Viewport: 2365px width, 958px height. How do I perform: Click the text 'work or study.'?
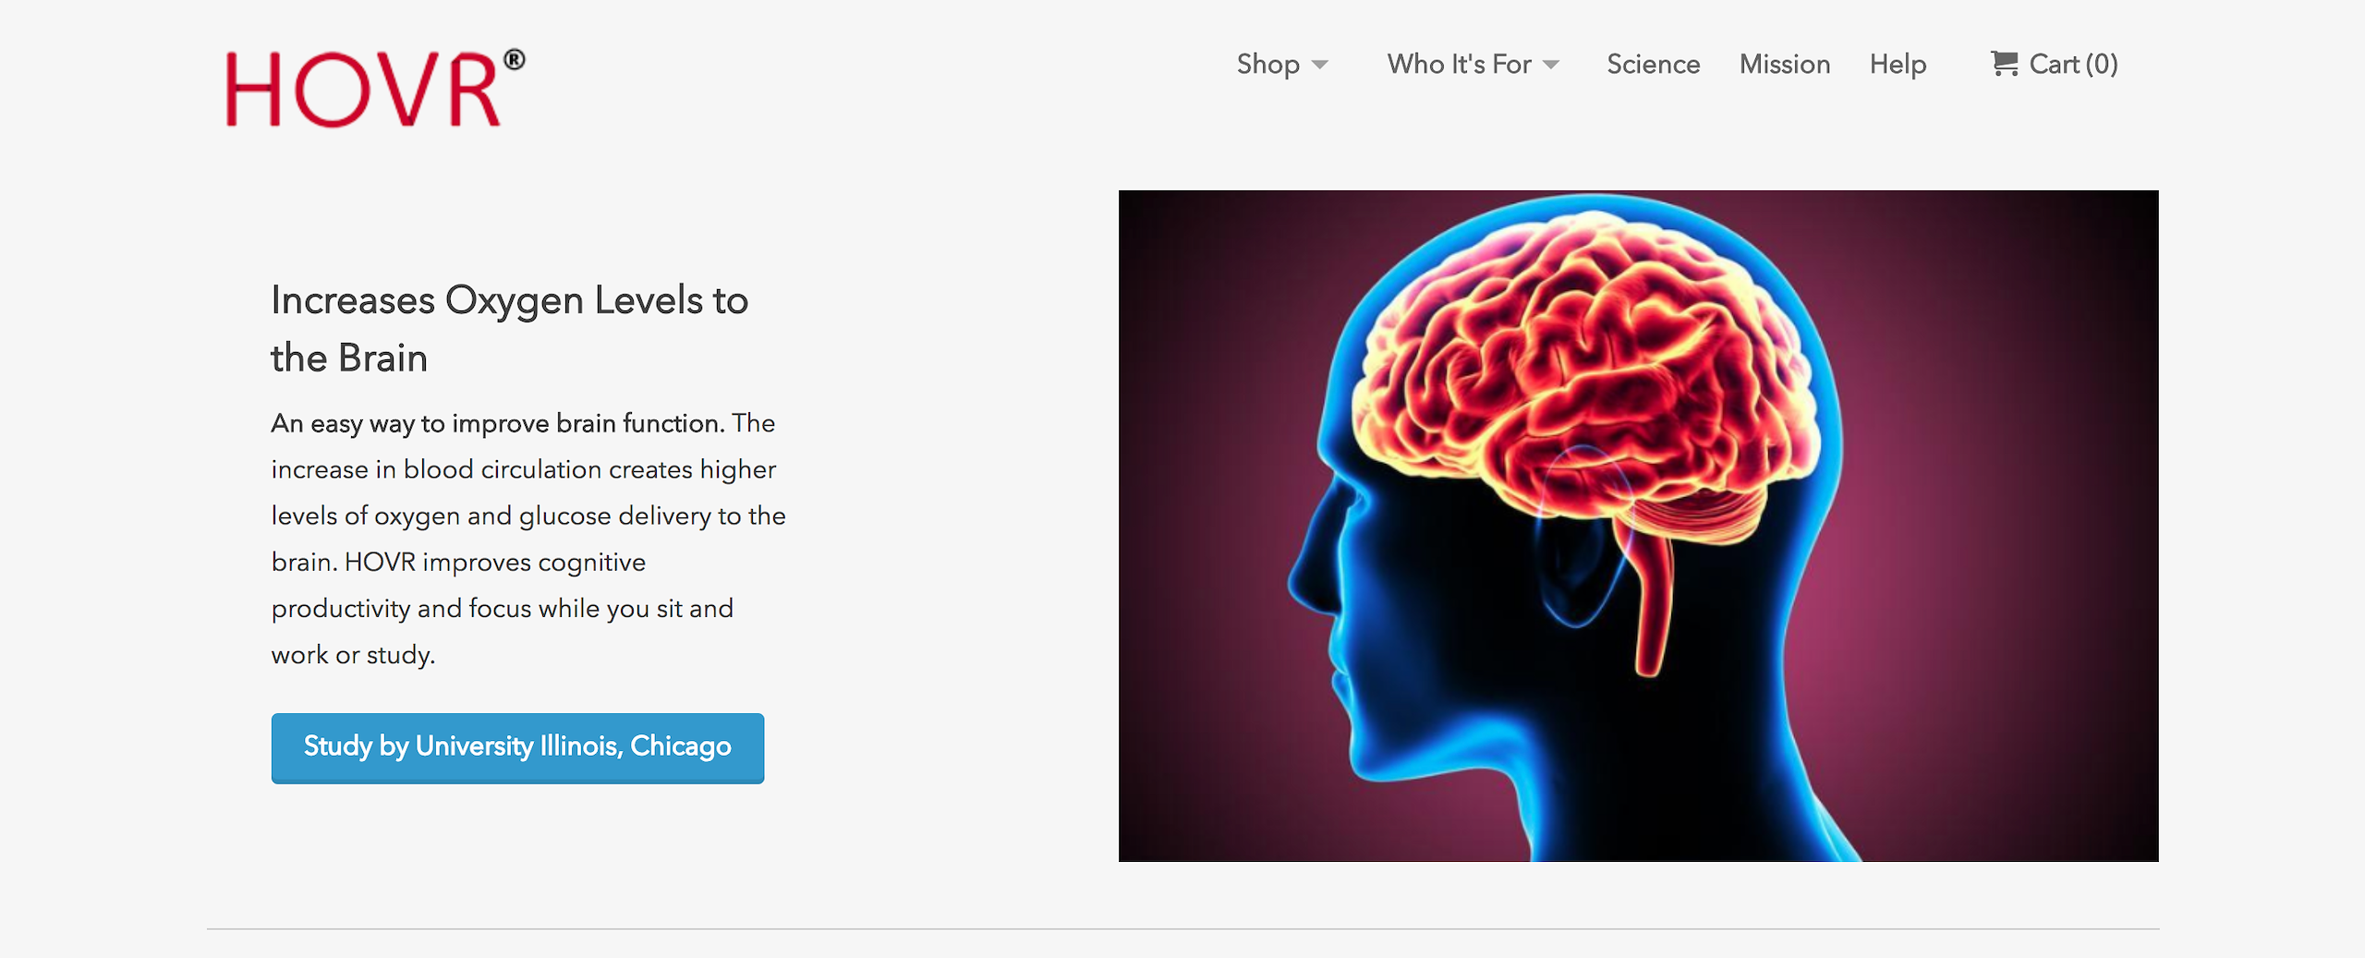point(353,655)
